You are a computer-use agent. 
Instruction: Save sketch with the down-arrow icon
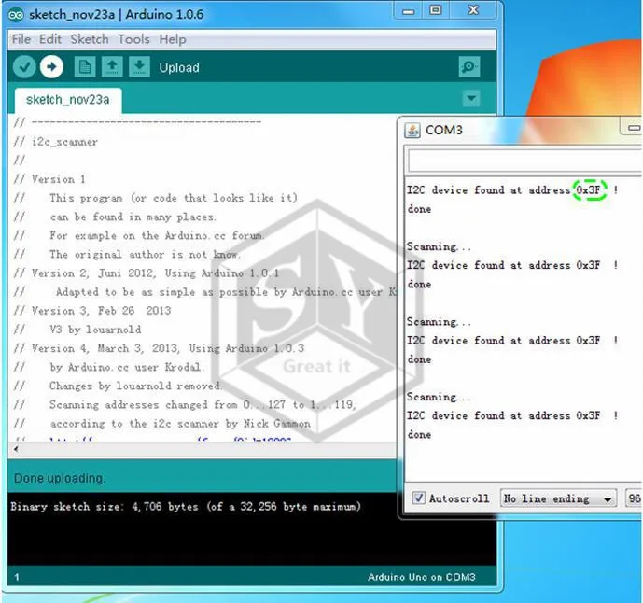tap(139, 67)
